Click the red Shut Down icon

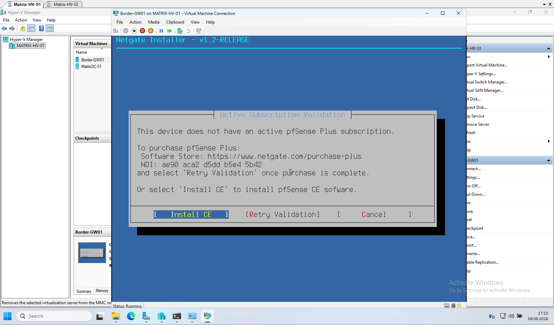[142, 31]
